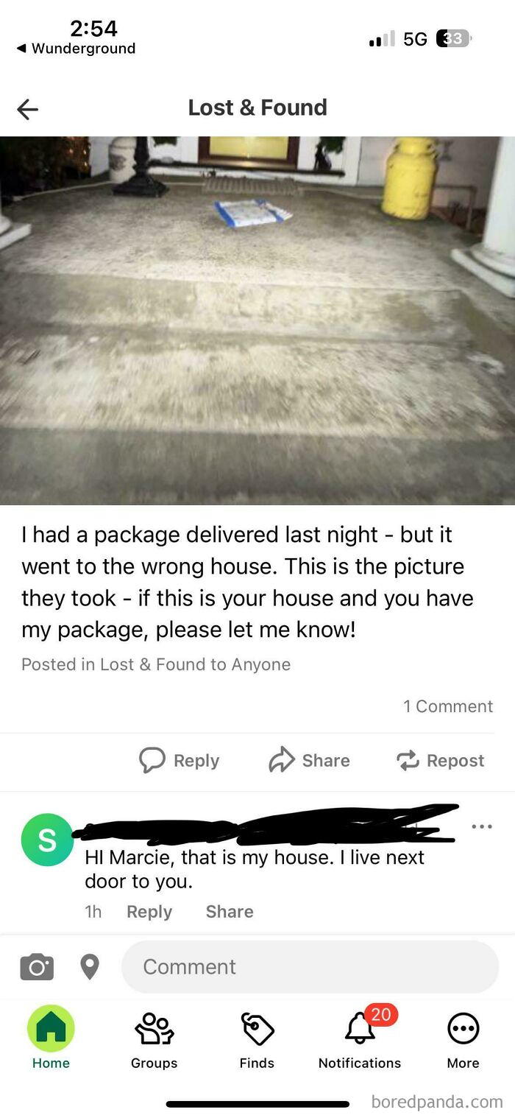The height and width of the screenshot is (1118, 515).
Task: Tap the back arrow icon
Action: coord(27,110)
